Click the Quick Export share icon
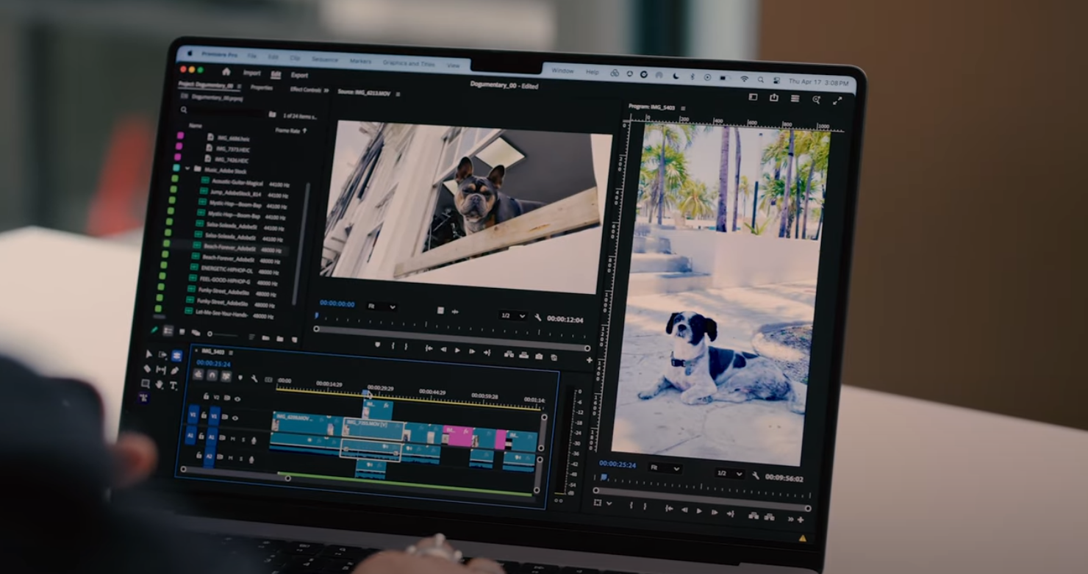Screen dimensions: 1088x574 774,98
